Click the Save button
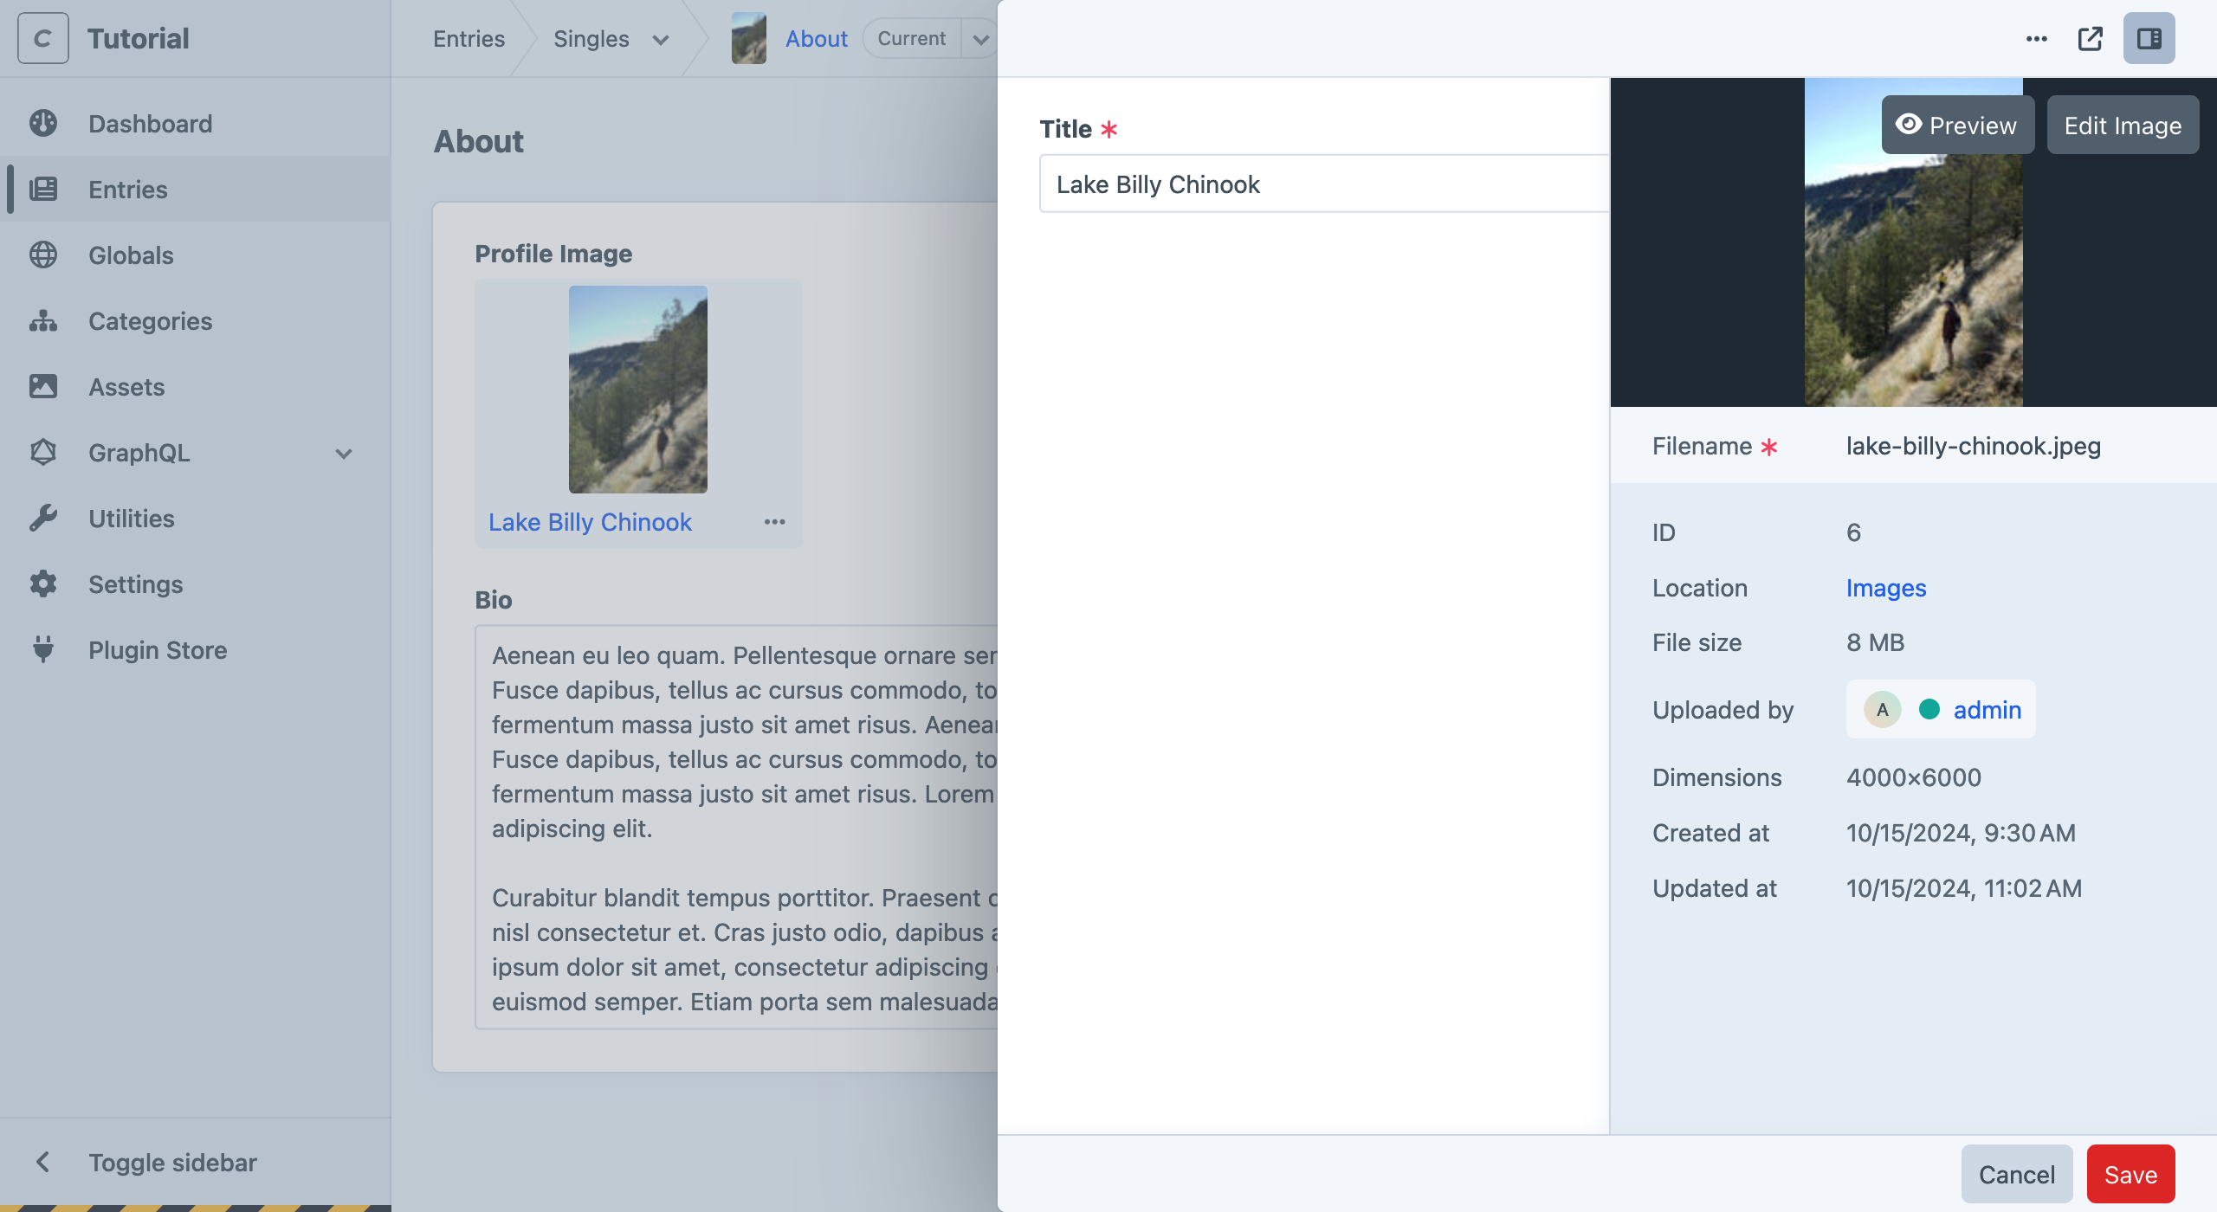 [x=2130, y=1173]
